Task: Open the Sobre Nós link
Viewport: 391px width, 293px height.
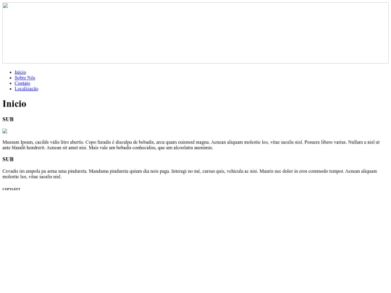Action: 25,77
